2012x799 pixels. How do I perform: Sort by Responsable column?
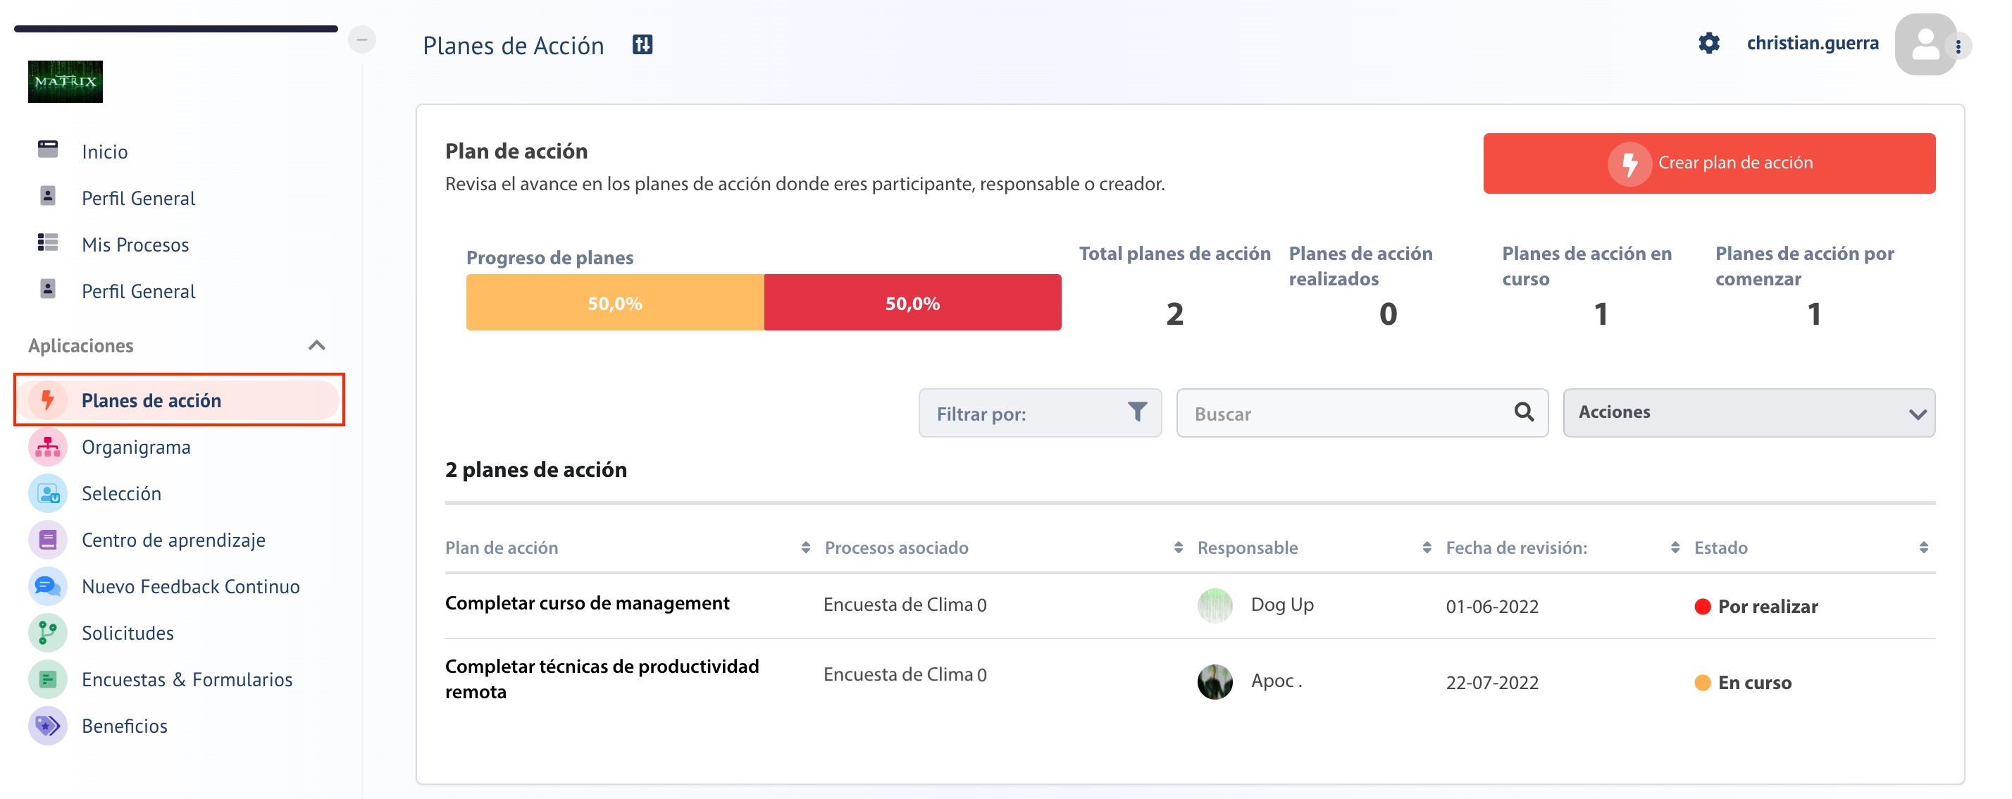1426,547
